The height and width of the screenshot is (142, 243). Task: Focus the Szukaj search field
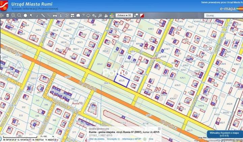coord(223,16)
